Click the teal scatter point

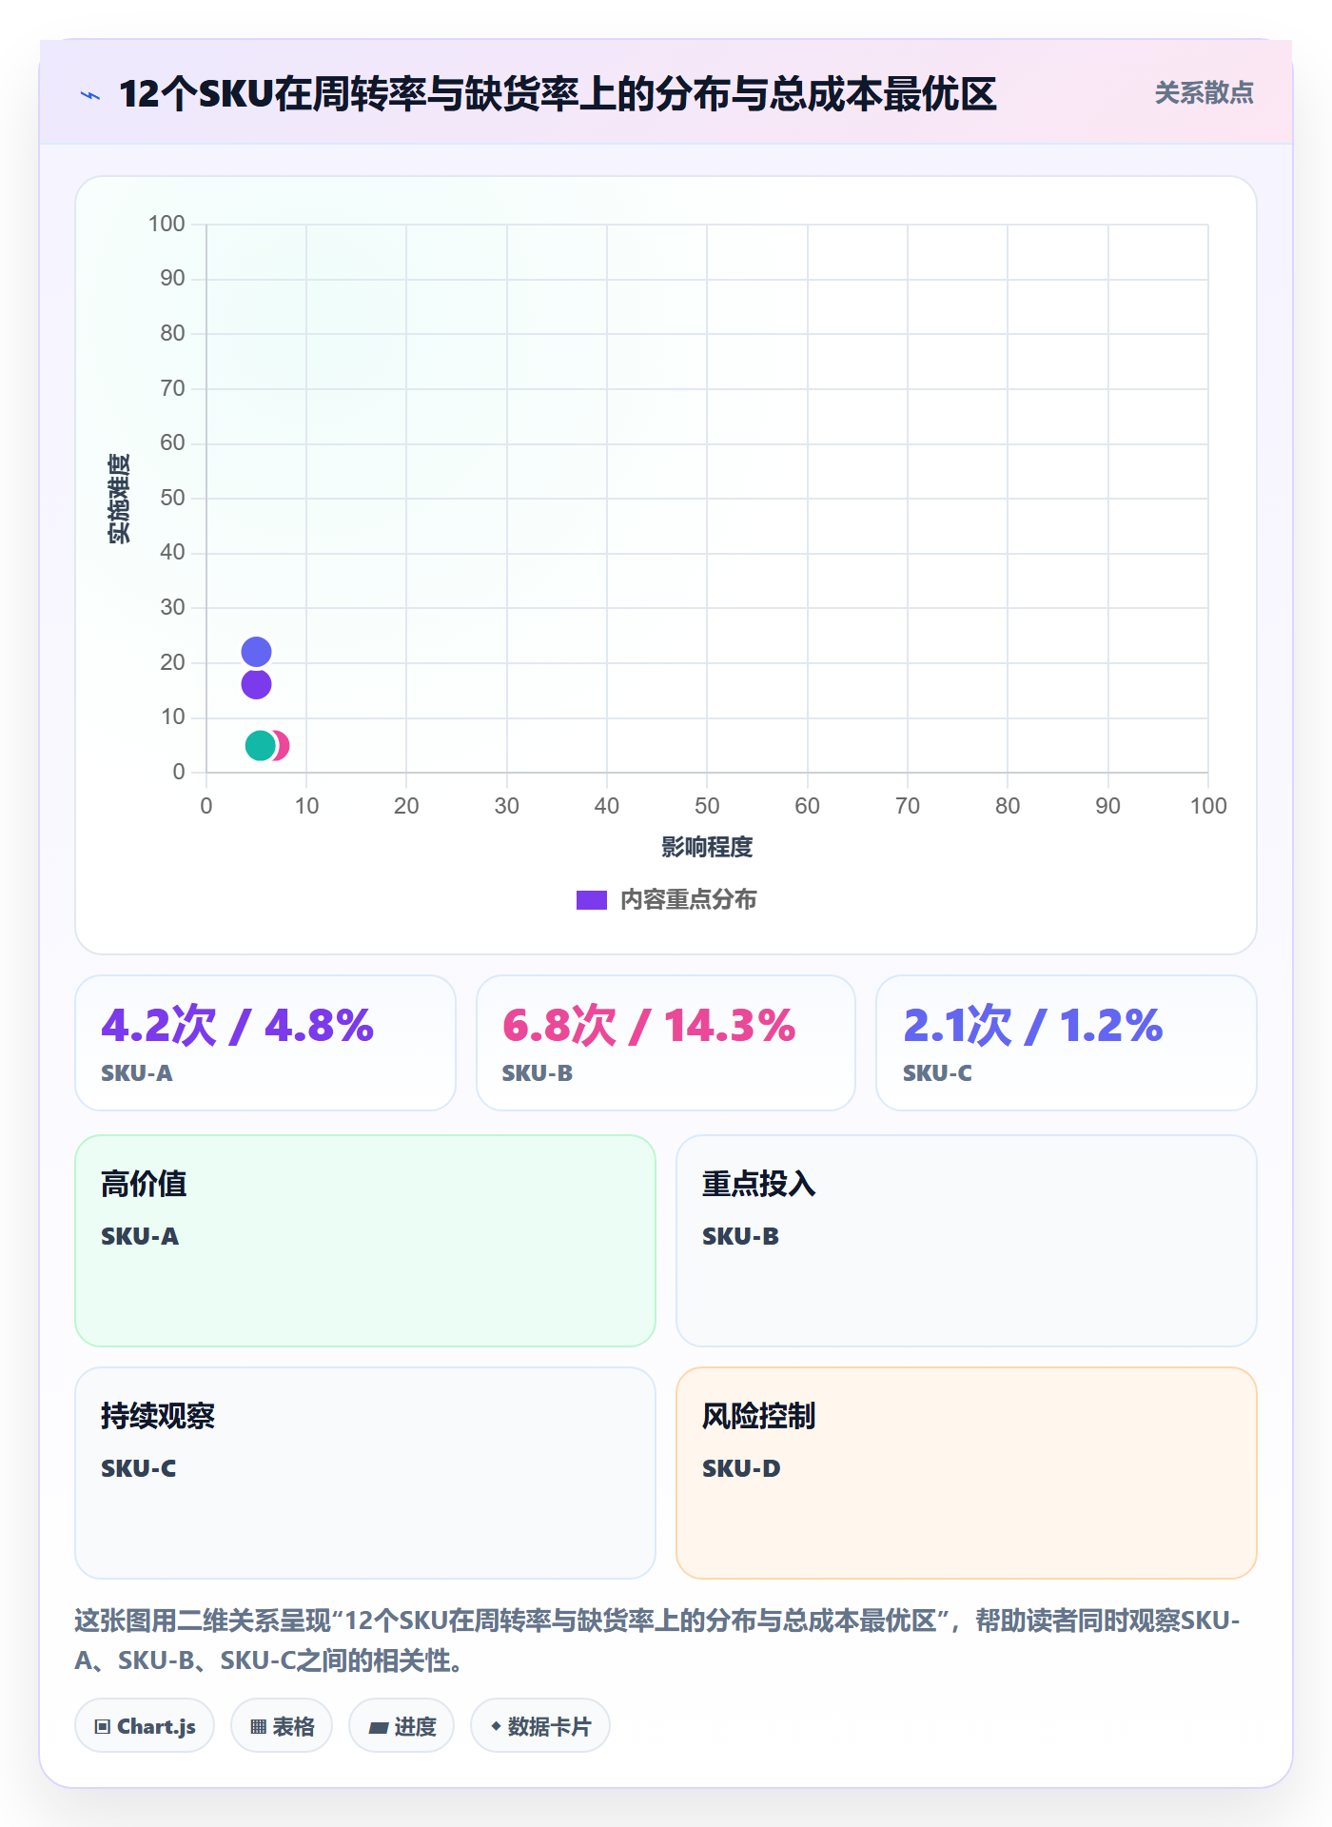[261, 745]
